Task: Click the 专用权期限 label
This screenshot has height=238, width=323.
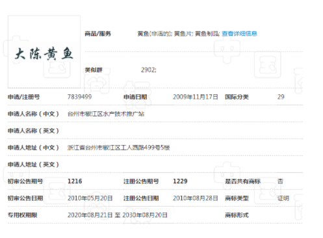Action: (x=23, y=215)
